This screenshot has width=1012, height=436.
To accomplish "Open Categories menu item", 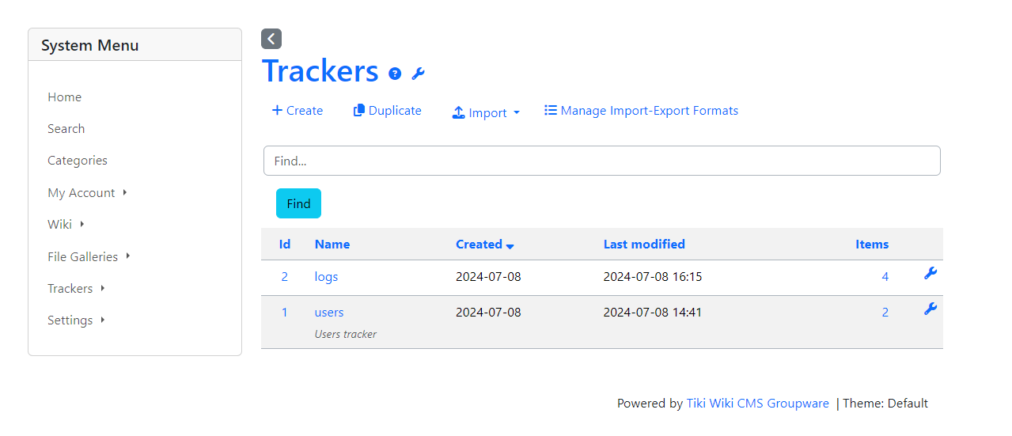I will coord(78,160).
